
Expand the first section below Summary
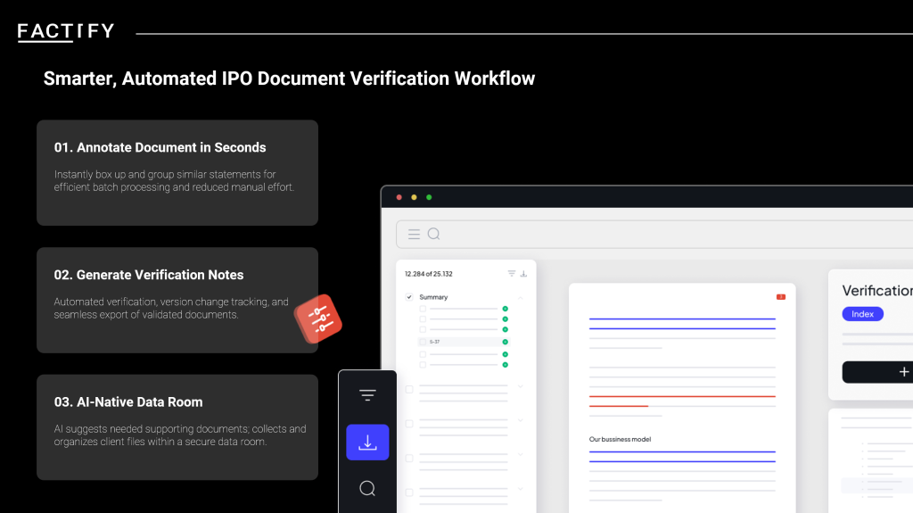tap(521, 387)
